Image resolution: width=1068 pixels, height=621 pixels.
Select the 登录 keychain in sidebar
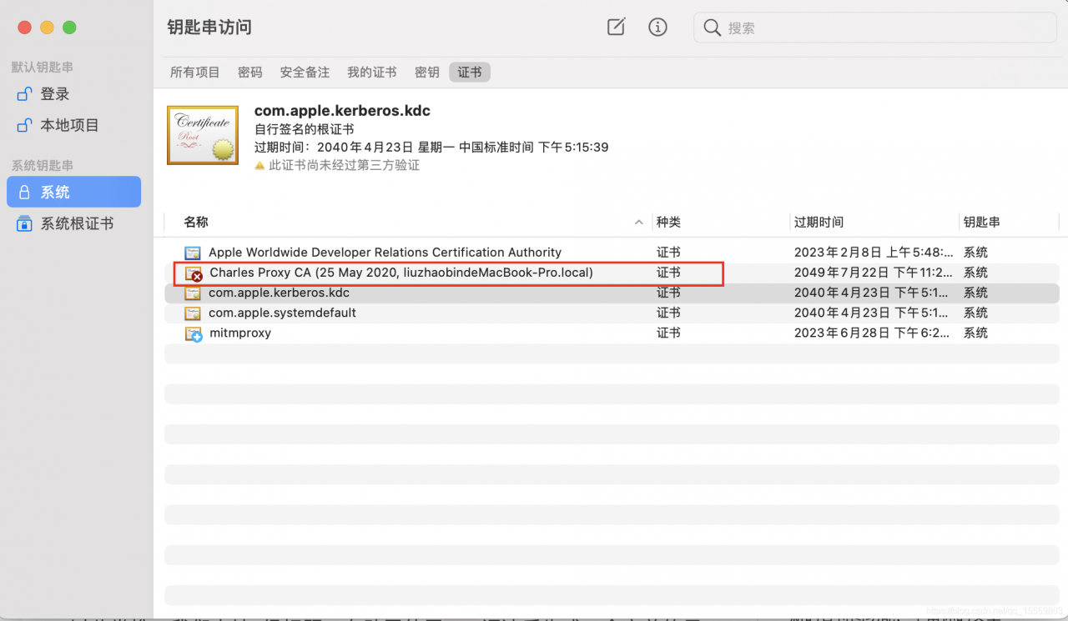[x=73, y=94]
